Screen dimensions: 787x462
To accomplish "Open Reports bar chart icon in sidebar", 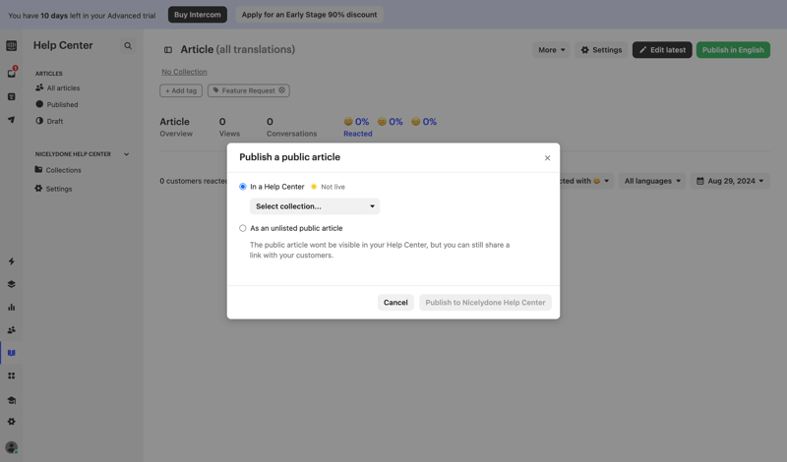I will coord(12,307).
